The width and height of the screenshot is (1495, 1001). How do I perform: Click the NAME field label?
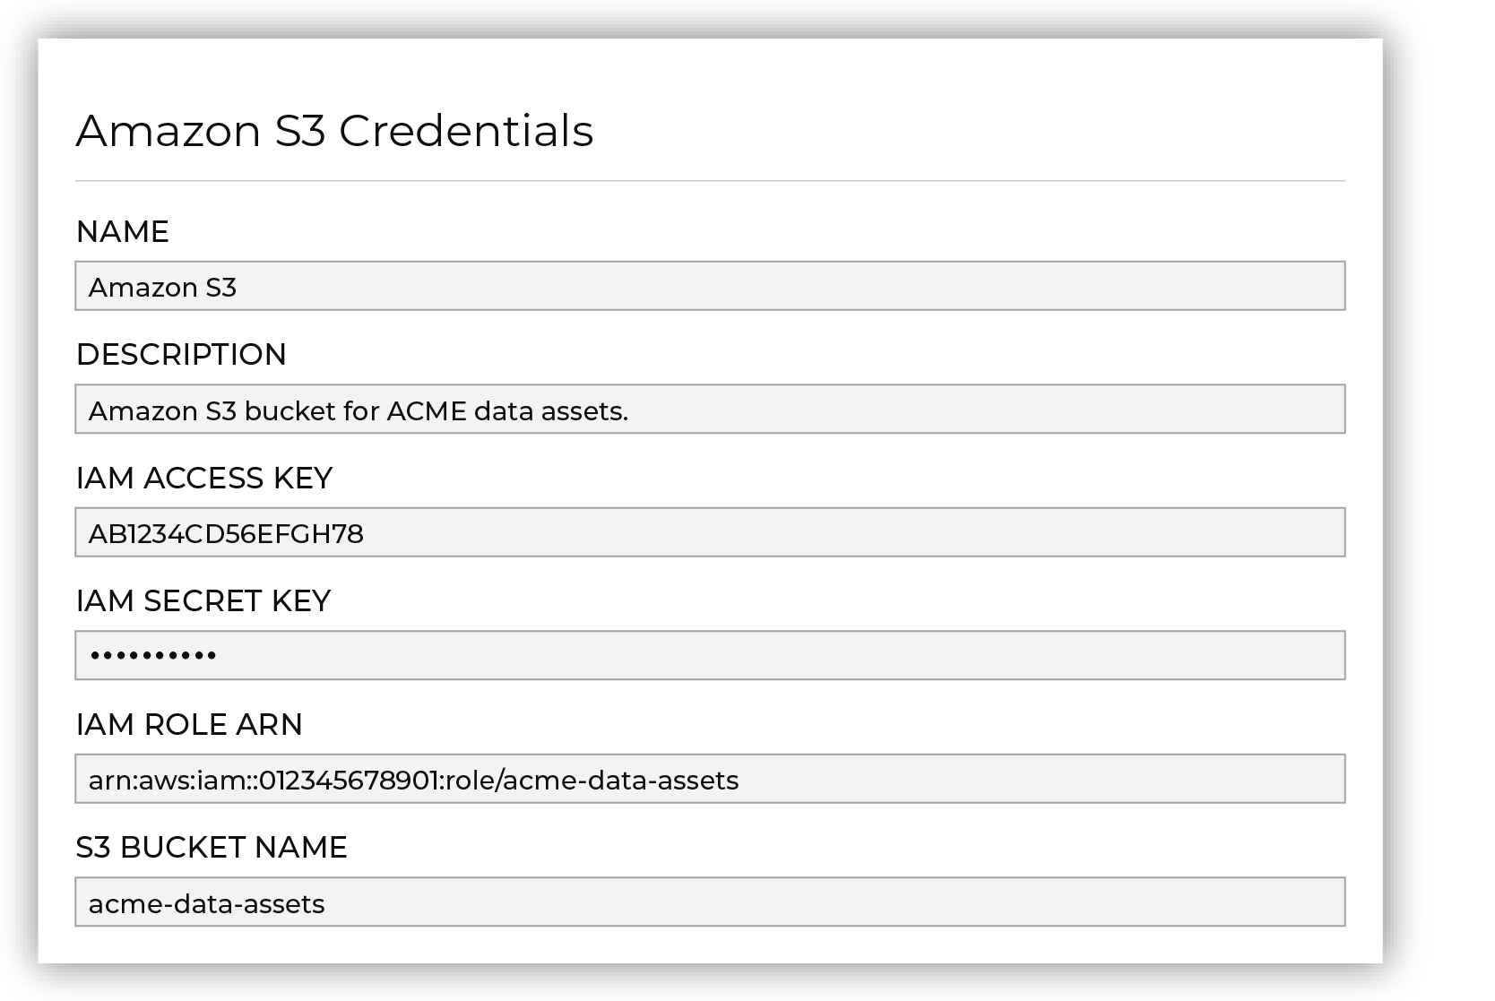(x=123, y=232)
